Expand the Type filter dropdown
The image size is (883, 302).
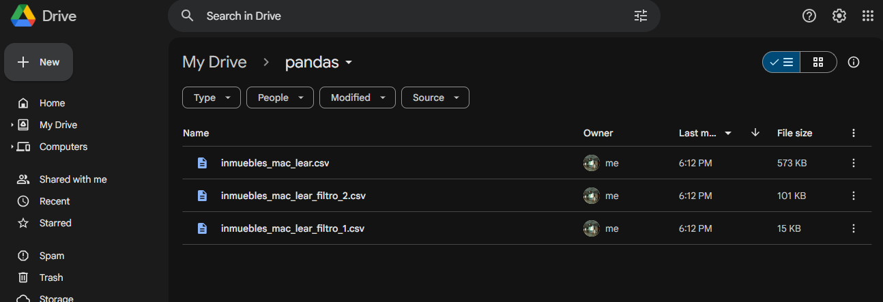coord(212,97)
